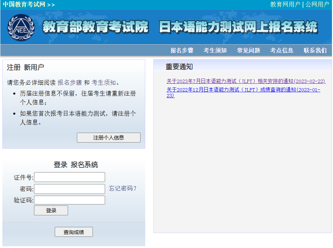Click the 忘记密码? link
Image resolution: width=333 pixels, height=248 pixels.
pyautogui.click(x=122, y=188)
